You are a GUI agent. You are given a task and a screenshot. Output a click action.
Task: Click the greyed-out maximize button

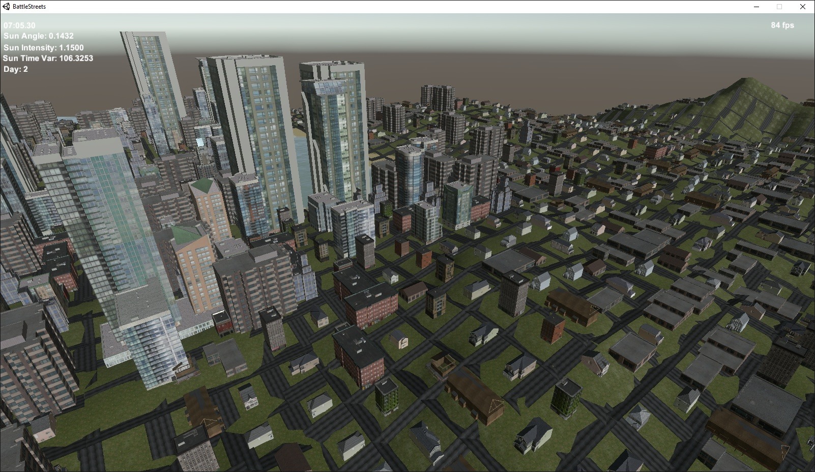tap(779, 7)
